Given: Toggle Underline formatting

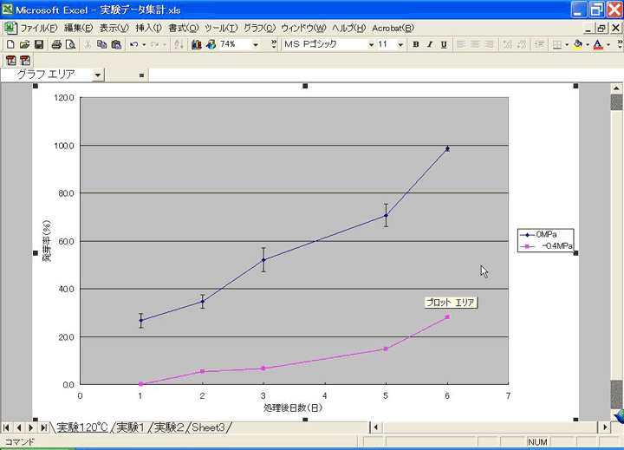Looking at the screenshot, I should [444, 44].
